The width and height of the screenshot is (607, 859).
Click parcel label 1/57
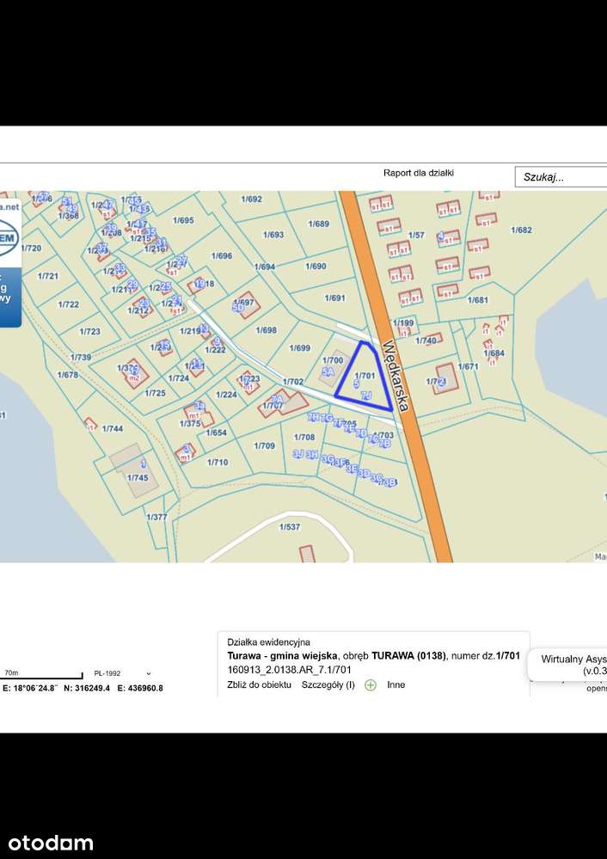coord(416,235)
